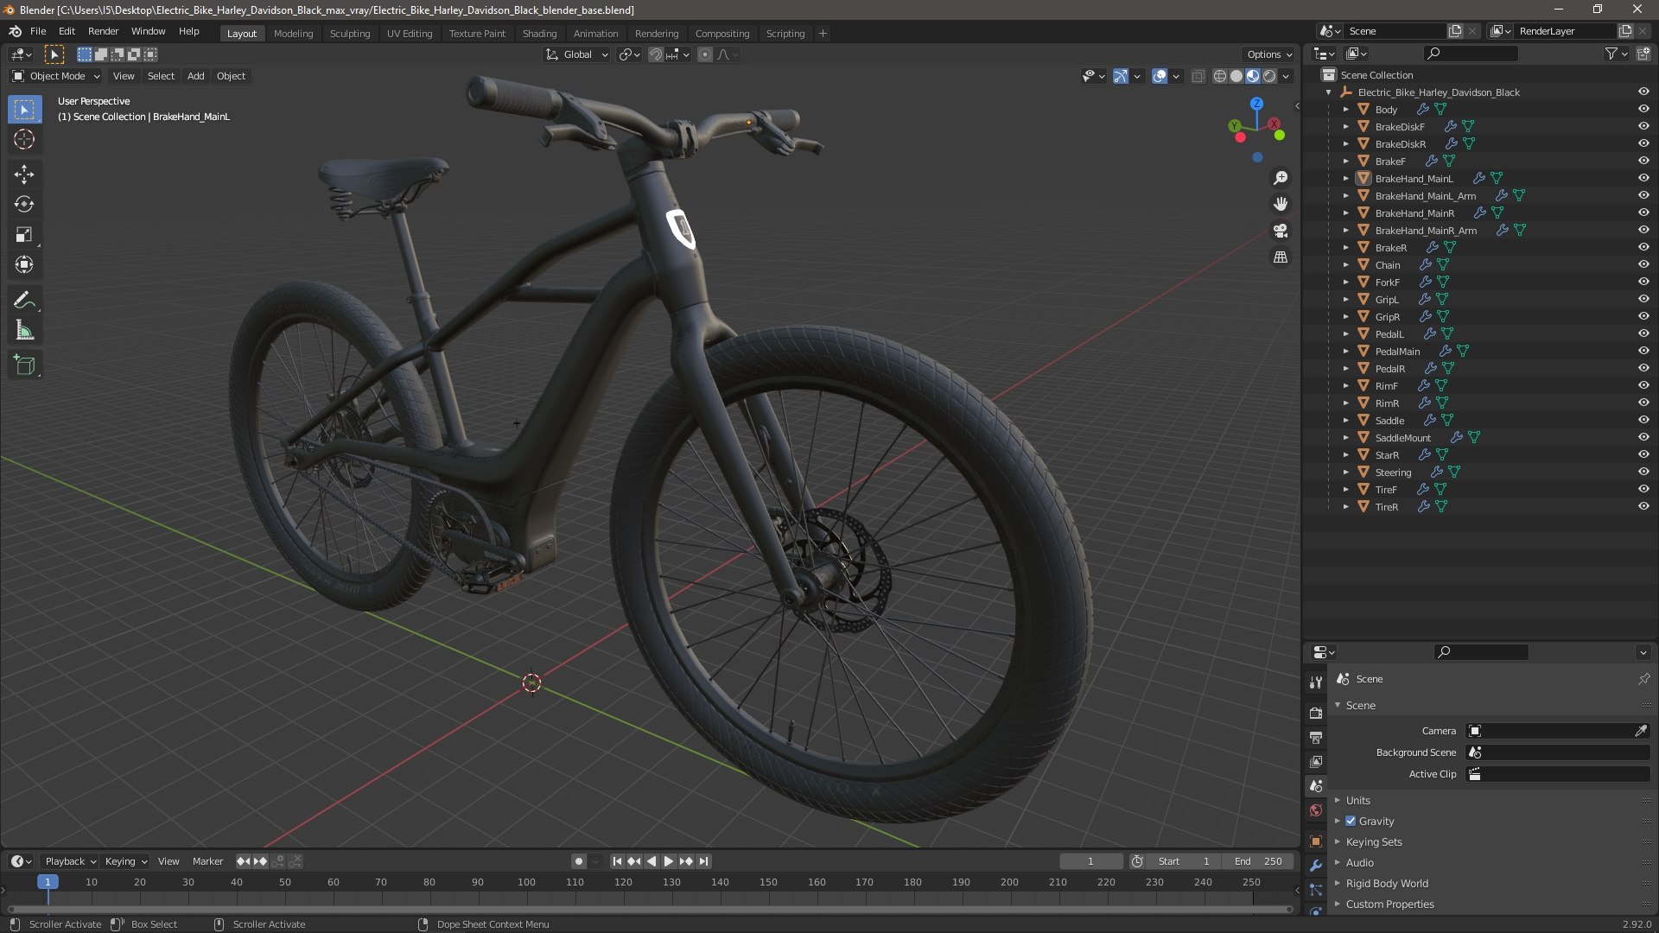Click the current frame number field
The height and width of the screenshot is (933, 1659).
coord(1090,861)
